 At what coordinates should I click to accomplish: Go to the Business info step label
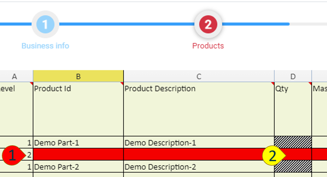tap(45, 46)
